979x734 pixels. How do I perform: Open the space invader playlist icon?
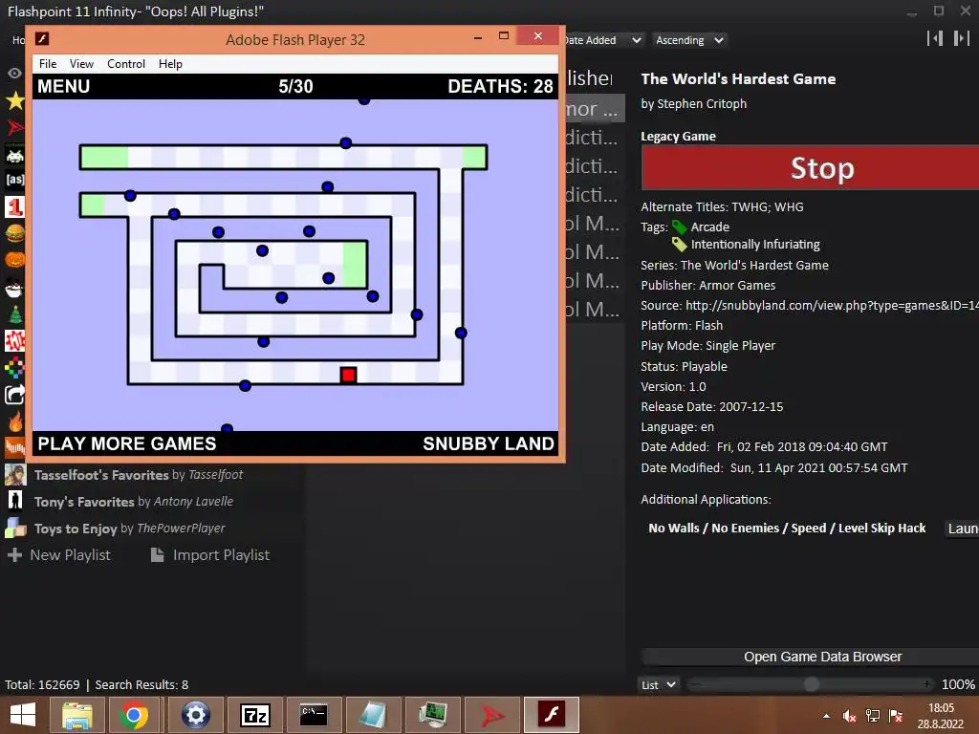14,154
